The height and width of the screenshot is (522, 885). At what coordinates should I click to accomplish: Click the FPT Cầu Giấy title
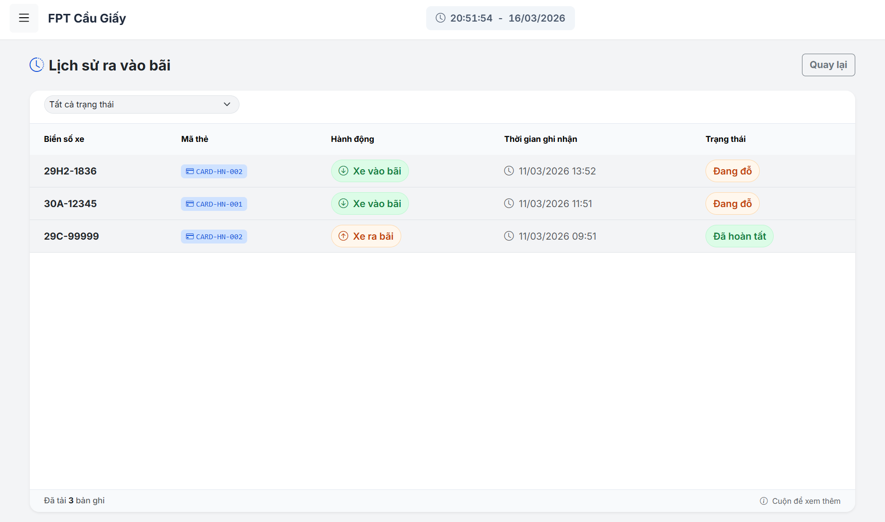(87, 18)
